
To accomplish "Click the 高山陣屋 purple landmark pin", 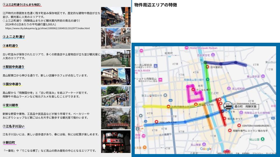I will tap(204, 144).
